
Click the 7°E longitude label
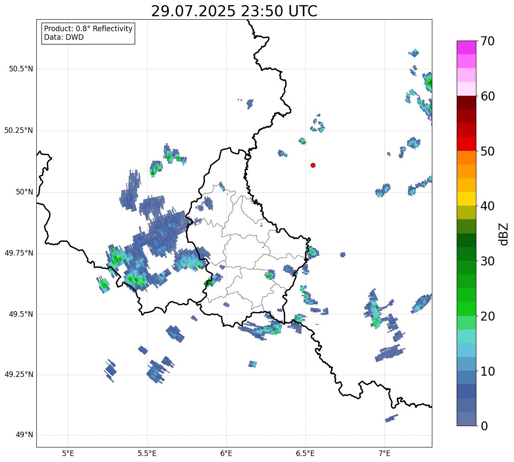pyautogui.click(x=384, y=454)
